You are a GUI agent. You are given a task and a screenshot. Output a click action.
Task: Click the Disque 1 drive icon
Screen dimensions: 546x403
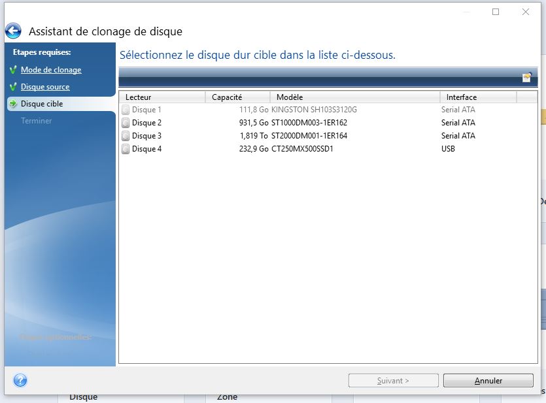126,110
